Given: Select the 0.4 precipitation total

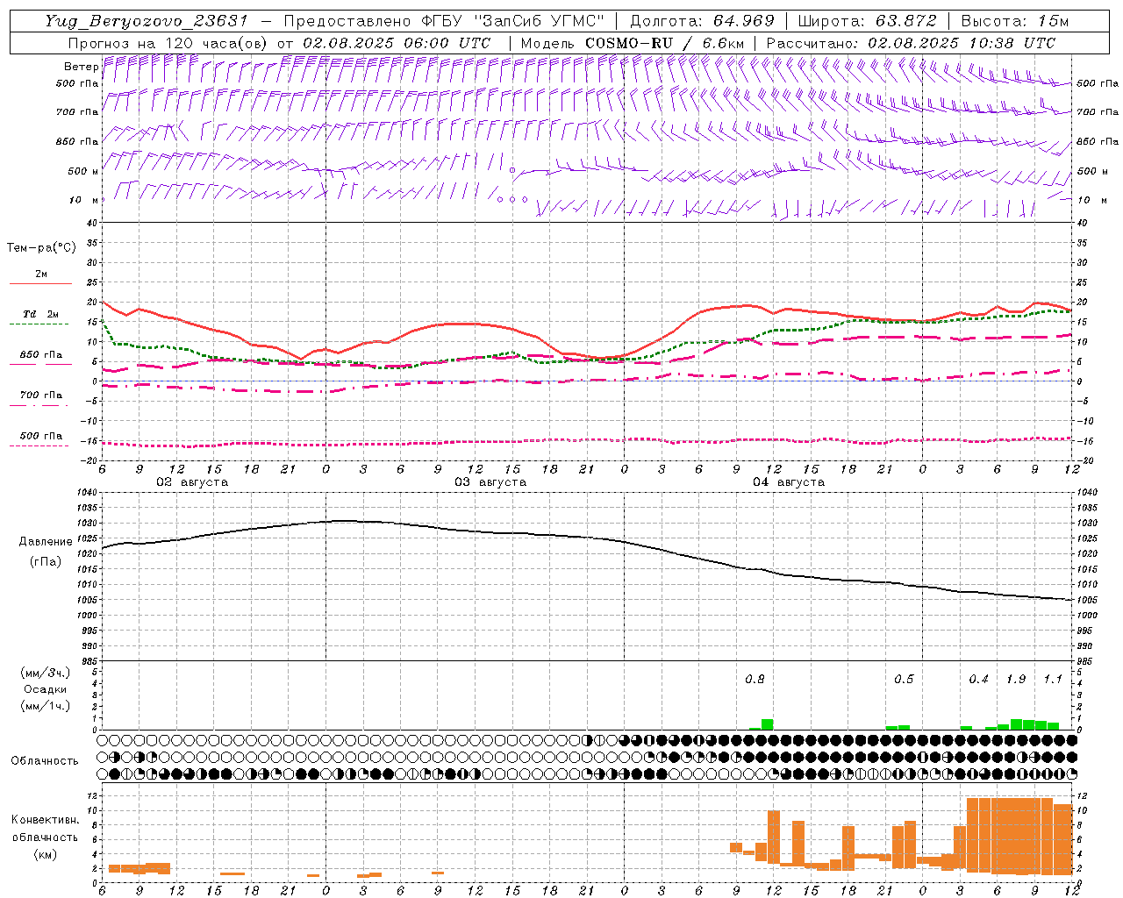Looking at the screenshot, I should pos(978,679).
